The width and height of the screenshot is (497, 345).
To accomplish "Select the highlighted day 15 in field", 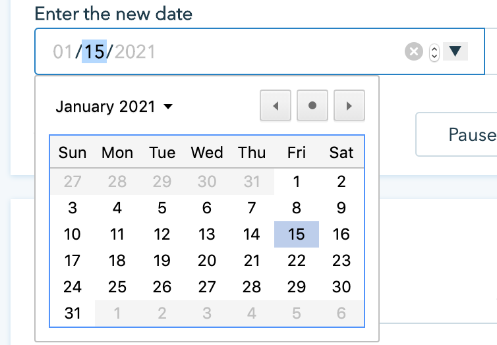I will [94, 51].
